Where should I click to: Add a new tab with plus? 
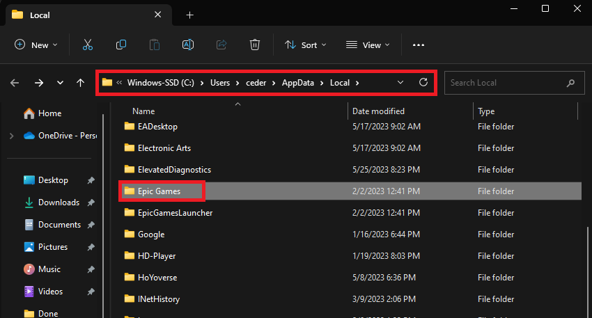[190, 15]
